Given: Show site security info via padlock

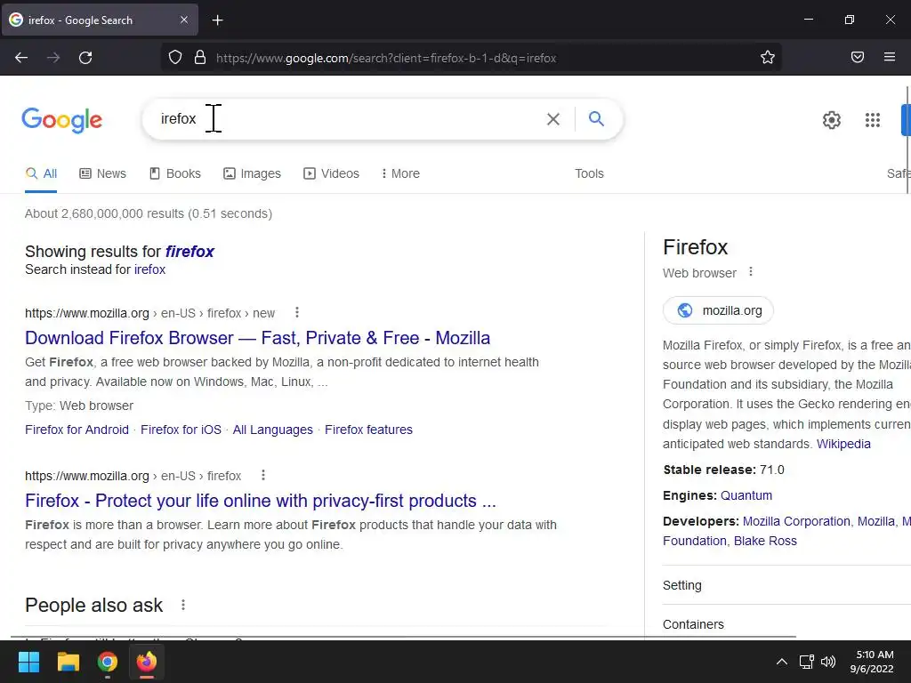Looking at the screenshot, I should (x=200, y=58).
